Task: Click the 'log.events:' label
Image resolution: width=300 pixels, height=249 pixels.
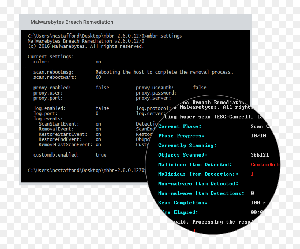Action: pos(48,119)
